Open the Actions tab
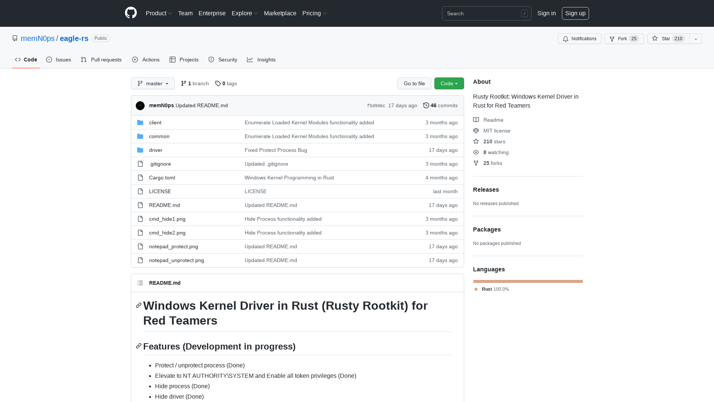This screenshot has height=402, width=714. [x=146, y=60]
